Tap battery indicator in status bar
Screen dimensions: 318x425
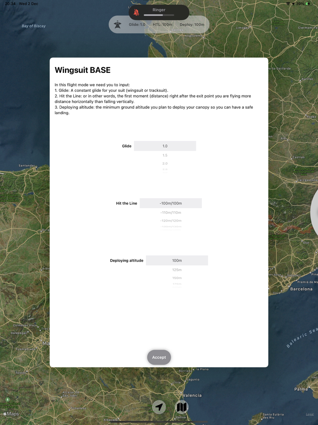308,4
